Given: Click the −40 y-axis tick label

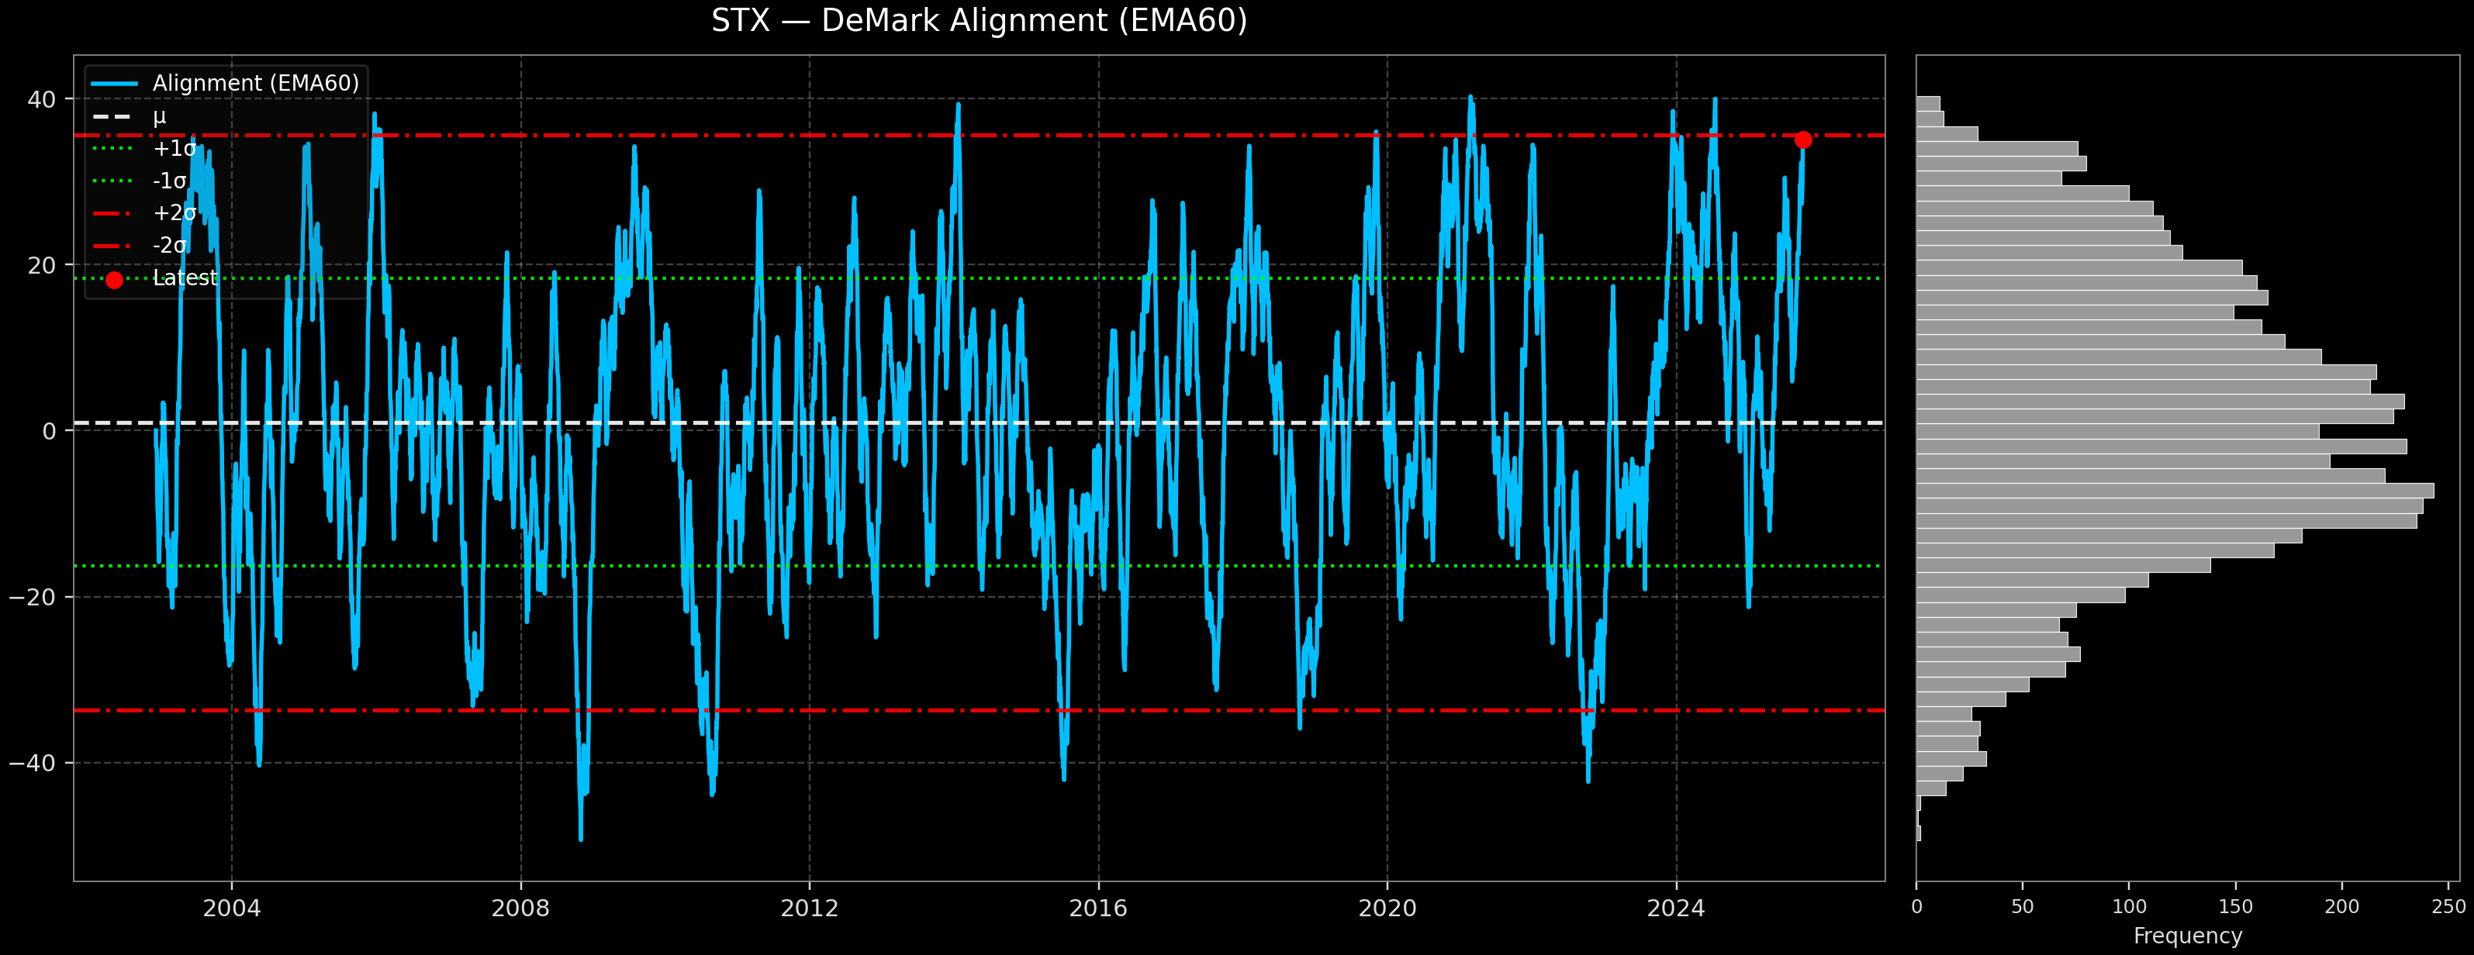Looking at the screenshot, I should tap(33, 763).
